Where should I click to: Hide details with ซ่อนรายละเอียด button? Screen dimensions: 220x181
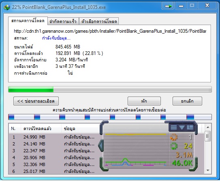click(x=36, y=101)
